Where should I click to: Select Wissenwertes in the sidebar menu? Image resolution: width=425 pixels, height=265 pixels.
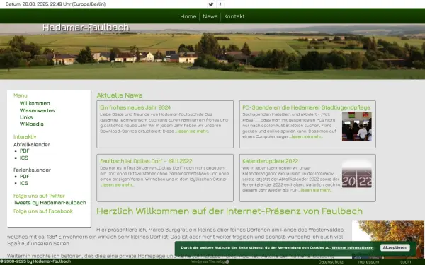[37, 110]
